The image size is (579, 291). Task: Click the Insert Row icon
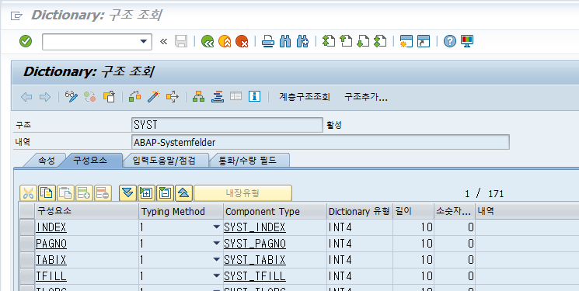[x=84, y=193]
